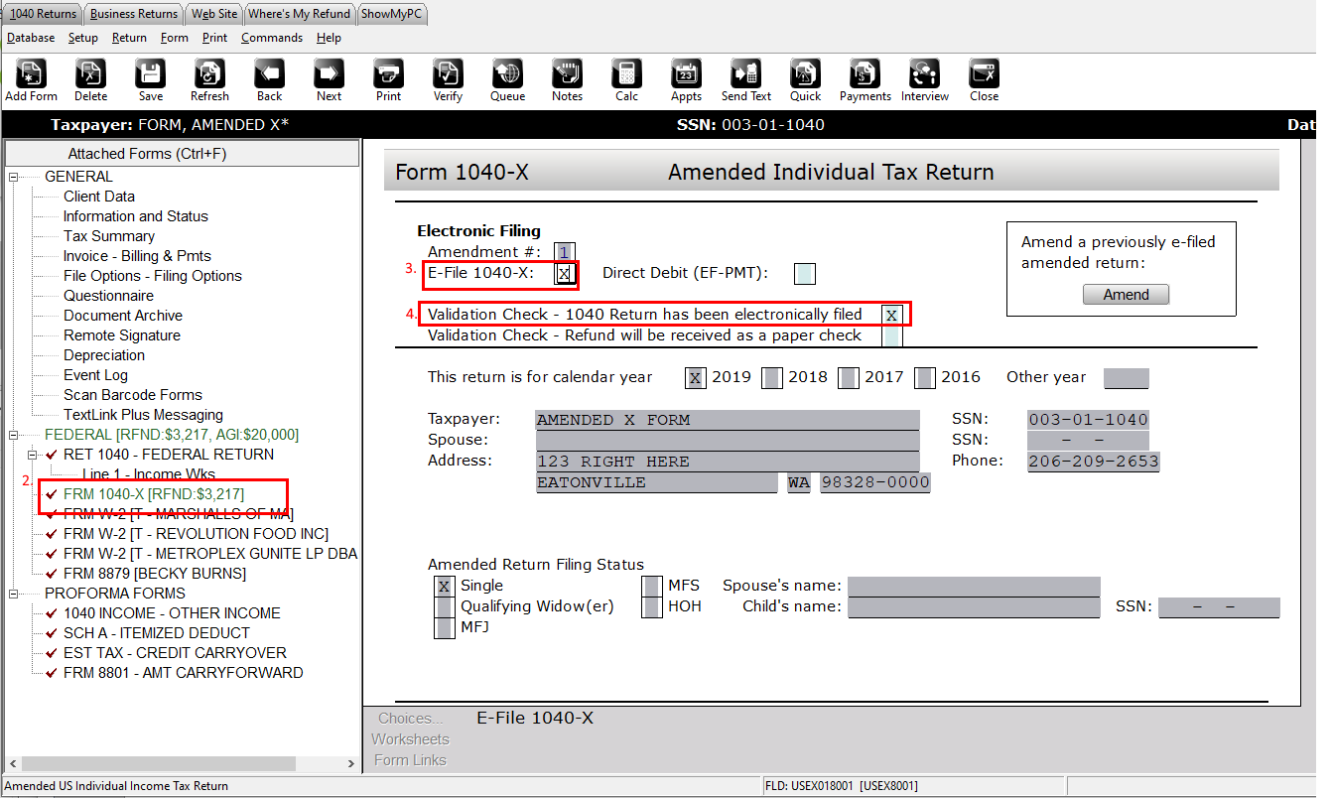Collapse the PROFORMA FORMS tree node

point(14,594)
